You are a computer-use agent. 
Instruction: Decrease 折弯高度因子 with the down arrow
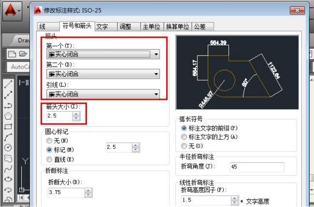(234, 202)
